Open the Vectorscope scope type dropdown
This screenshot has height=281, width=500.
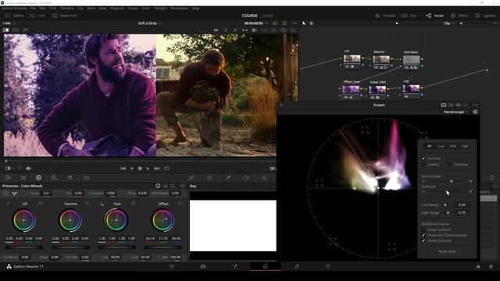point(456,112)
